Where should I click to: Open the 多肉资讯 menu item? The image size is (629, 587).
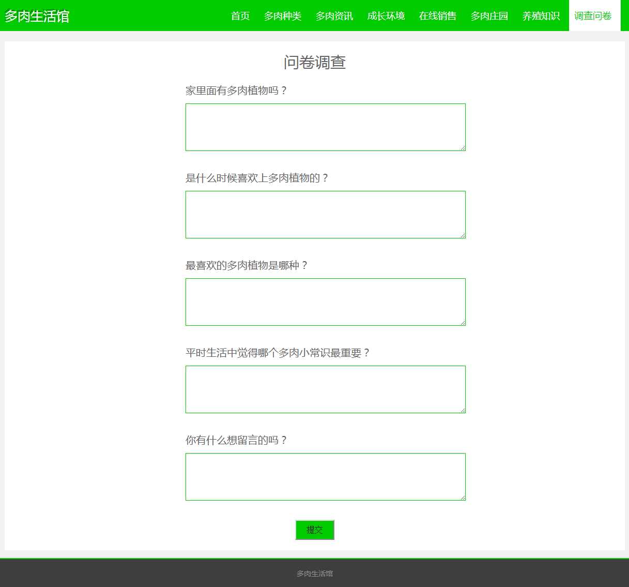(x=334, y=16)
